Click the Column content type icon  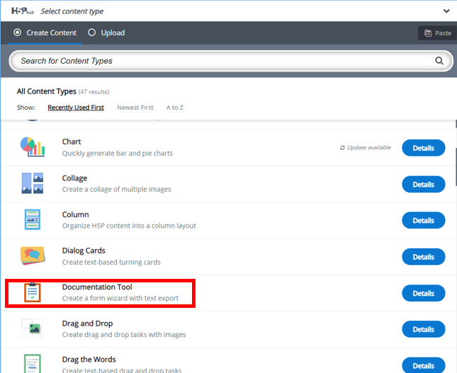point(33,220)
